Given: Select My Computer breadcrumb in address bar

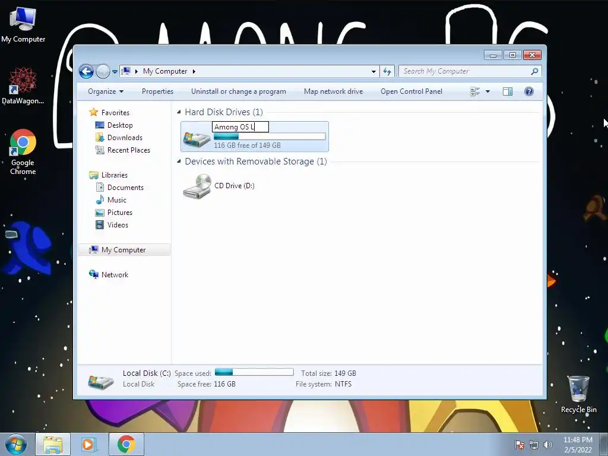Looking at the screenshot, I should pyautogui.click(x=165, y=71).
